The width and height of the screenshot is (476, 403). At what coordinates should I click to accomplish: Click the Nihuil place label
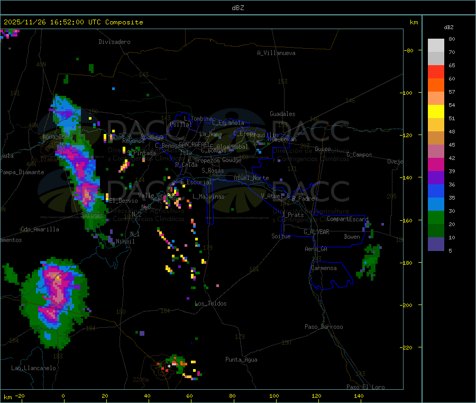(x=125, y=241)
